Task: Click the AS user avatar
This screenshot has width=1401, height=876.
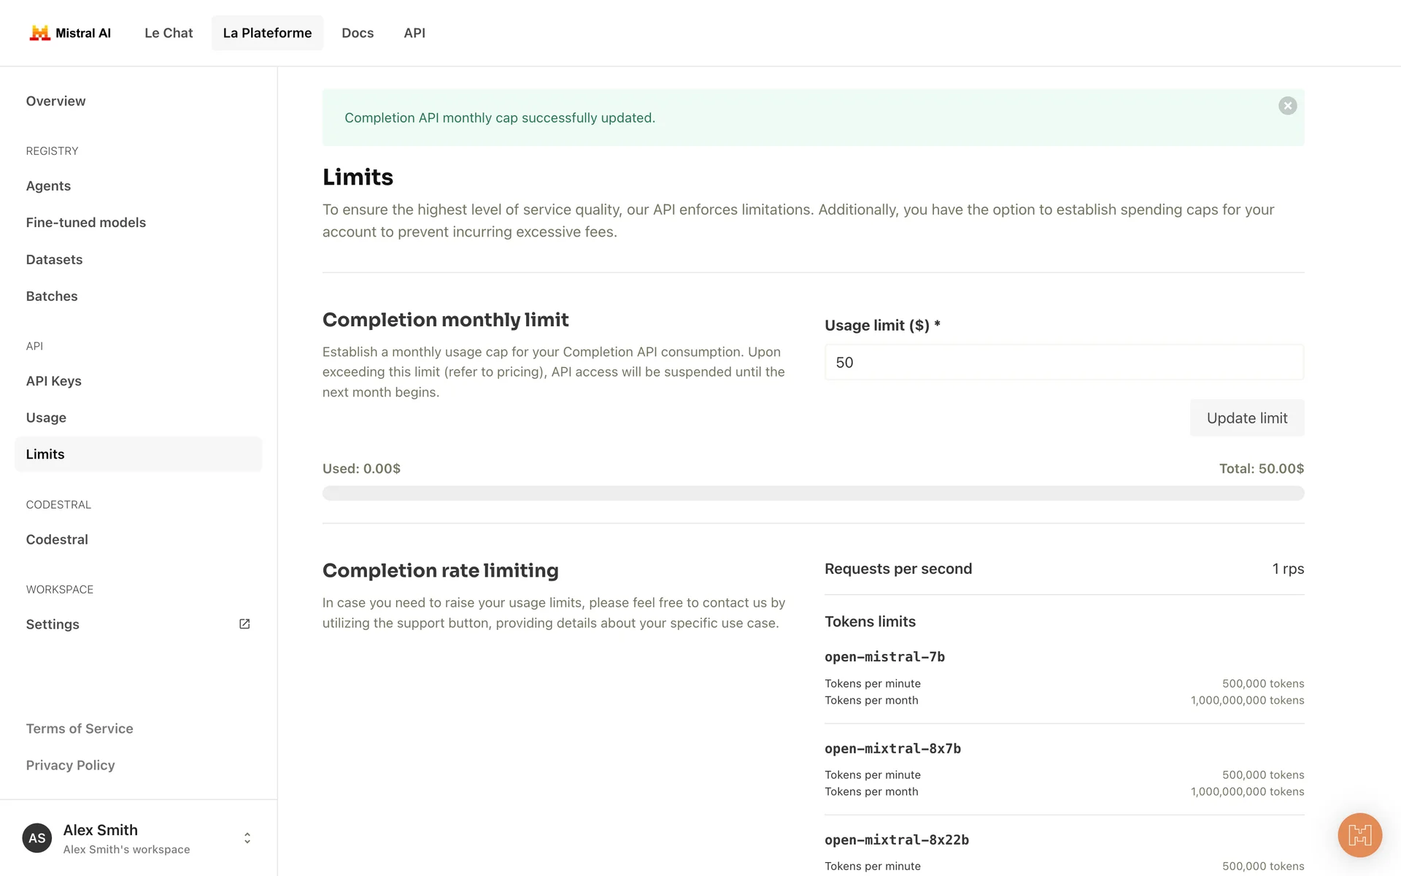Action: click(x=37, y=838)
